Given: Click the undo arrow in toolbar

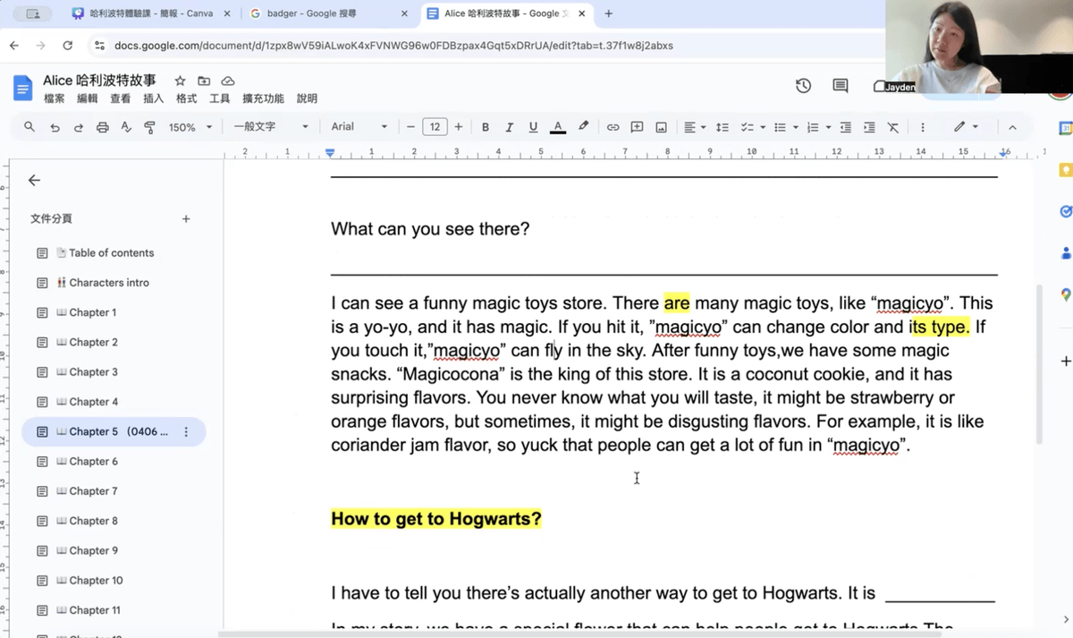Looking at the screenshot, I should click(55, 127).
